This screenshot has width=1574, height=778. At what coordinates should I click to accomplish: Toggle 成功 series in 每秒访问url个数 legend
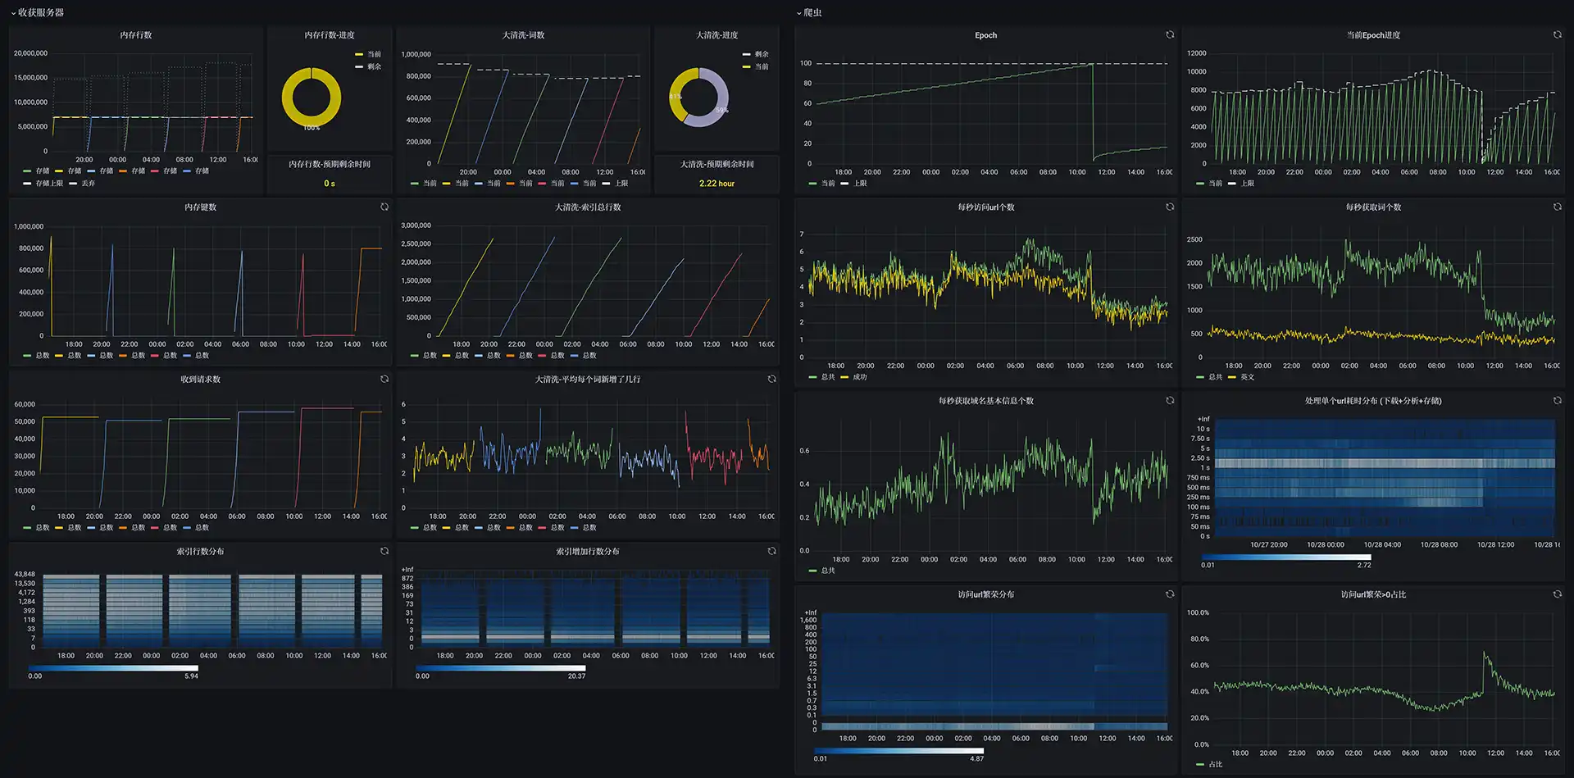click(x=853, y=377)
